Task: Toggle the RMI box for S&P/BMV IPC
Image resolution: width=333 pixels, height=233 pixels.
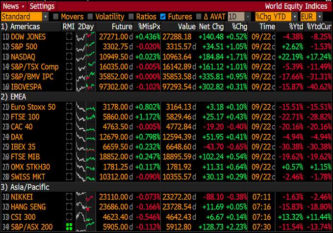Action: click(x=69, y=76)
